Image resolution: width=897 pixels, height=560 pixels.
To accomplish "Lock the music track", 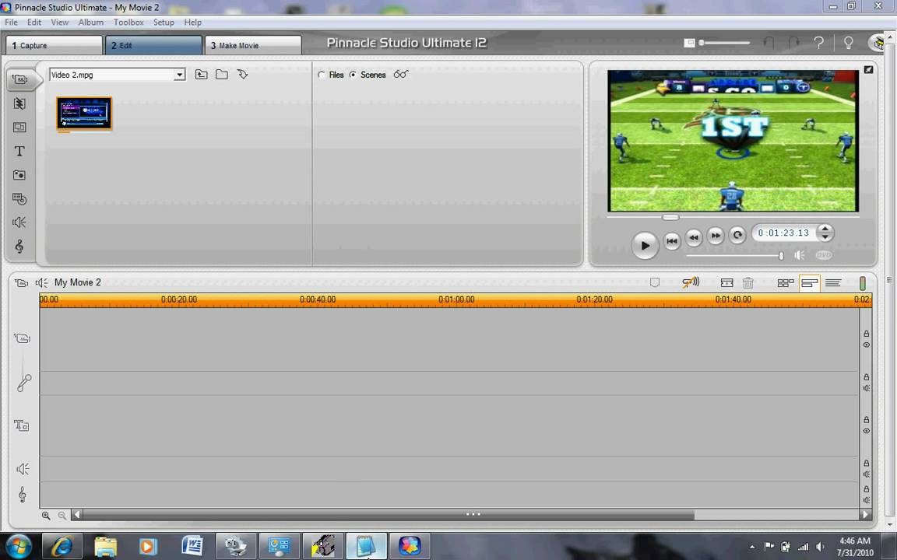I will coord(866,489).
